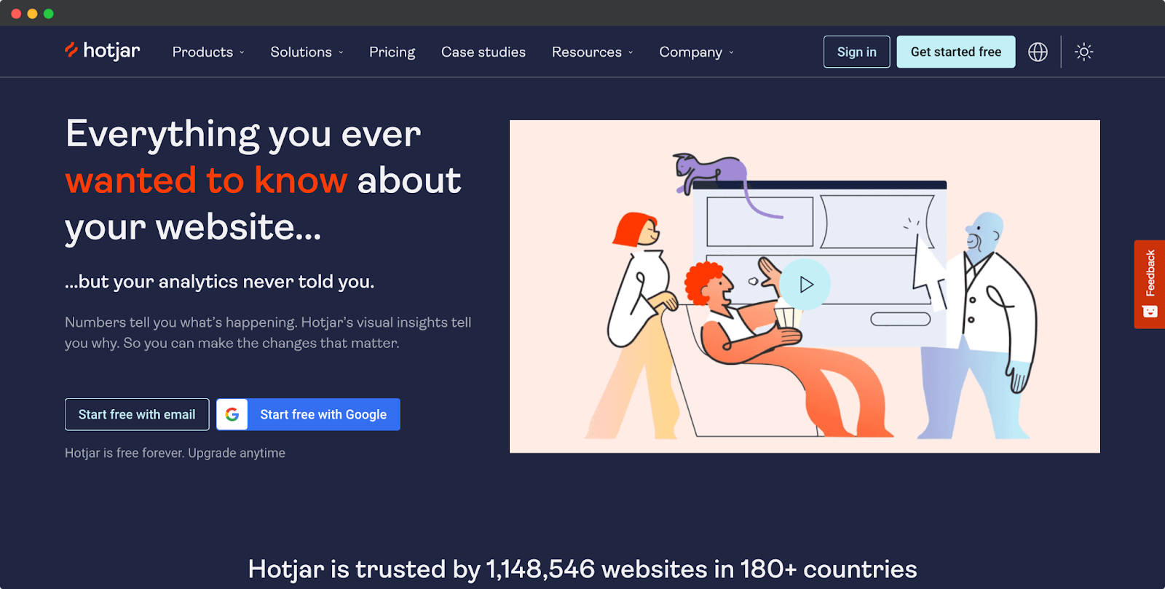This screenshot has height=589, width=1165.
Task: Click the Google logo on the sign-up button
Action: pyautogui.click(x=232, y=414)
